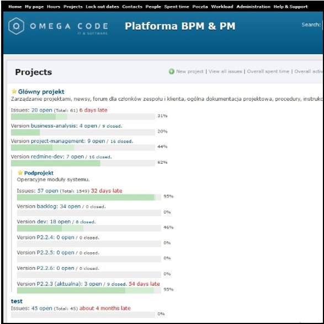Click the red 32 days late text

(x=107, y=191)
